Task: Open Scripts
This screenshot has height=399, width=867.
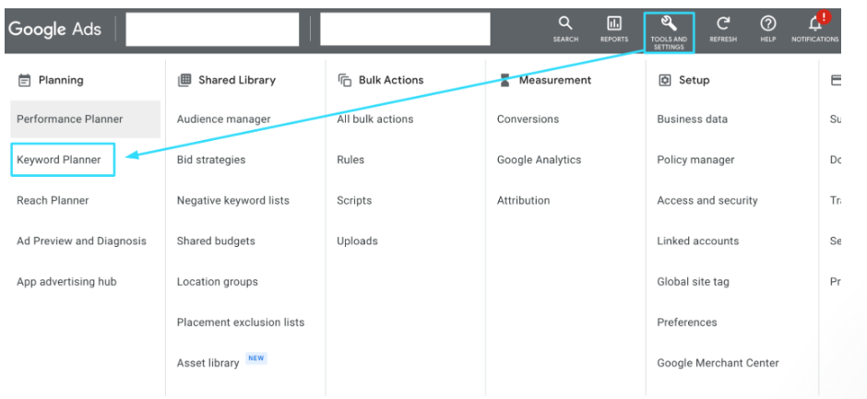Action: (x=354, y=201)
